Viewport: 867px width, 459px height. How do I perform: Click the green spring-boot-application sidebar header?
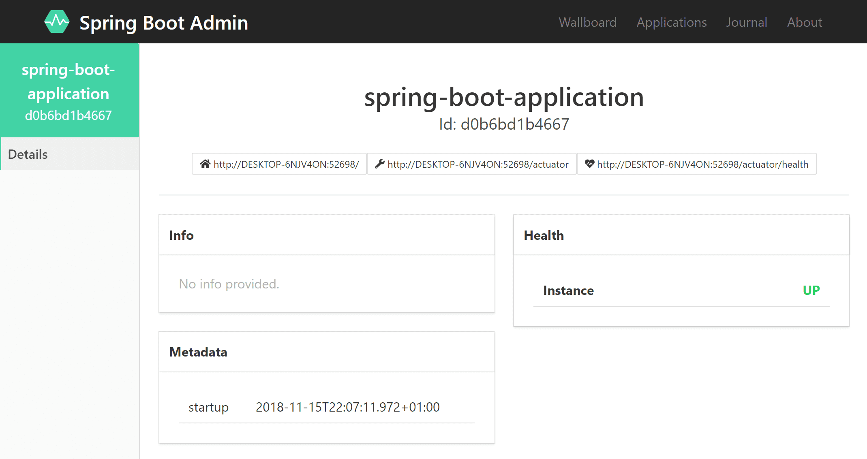click(69, 91)
